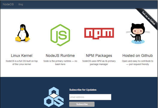
Task: Open the Blog page from navbar
Action: pyautogui.click(x=21, y=4)
